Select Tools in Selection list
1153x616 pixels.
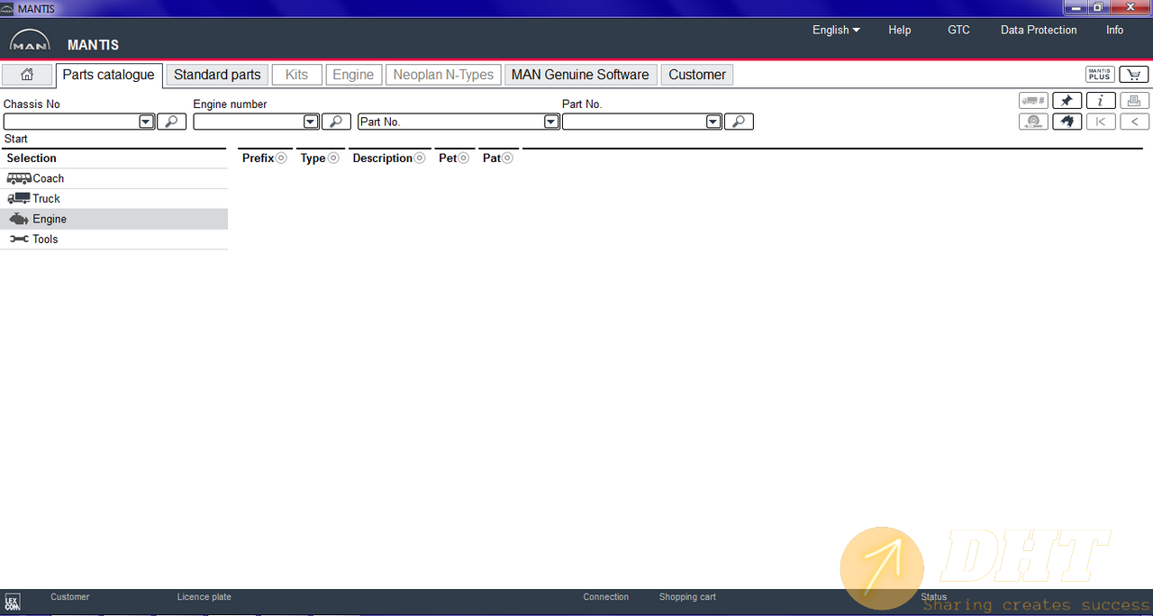[x=113, y=239]
